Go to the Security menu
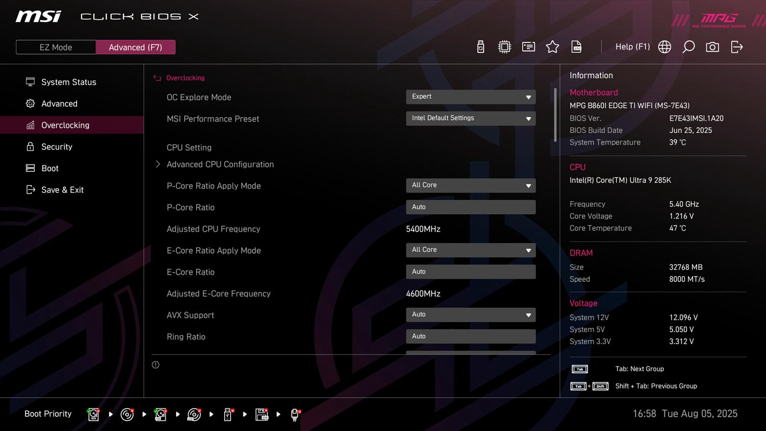Viewport: 766px width, 431px height. point(57,147)
